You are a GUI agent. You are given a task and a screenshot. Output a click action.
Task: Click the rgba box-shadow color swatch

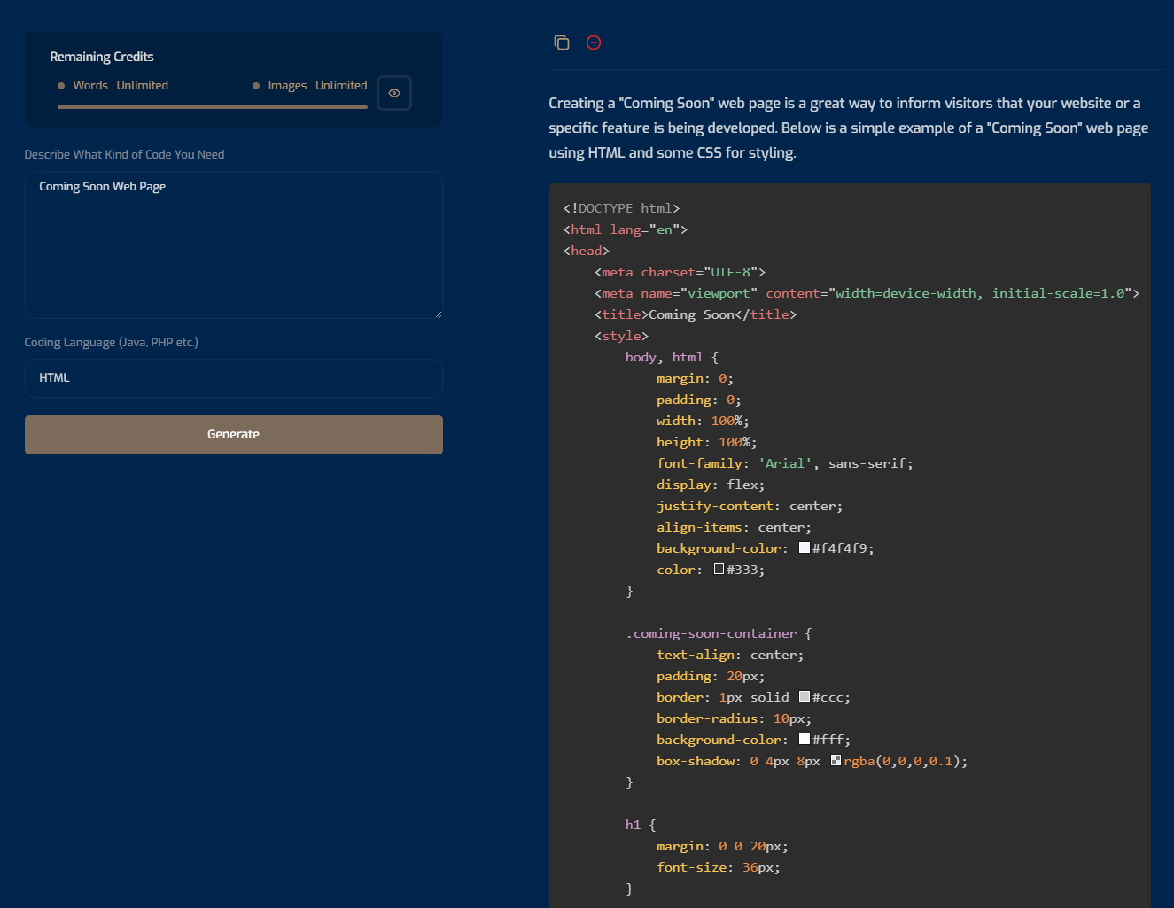point(836,761)
